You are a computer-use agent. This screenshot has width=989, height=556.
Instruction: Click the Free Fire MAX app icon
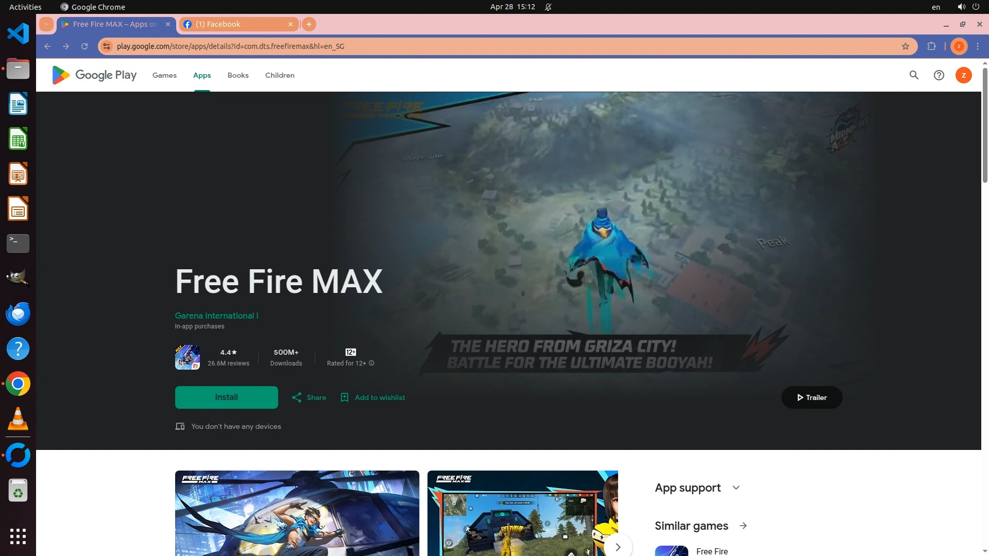point(187,357)
